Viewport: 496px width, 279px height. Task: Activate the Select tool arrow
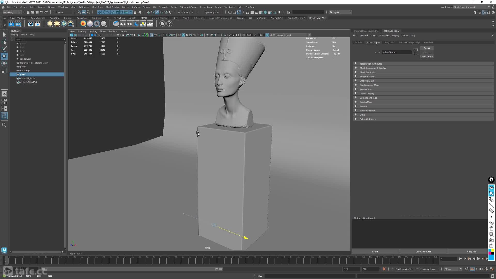pyautogui.click(x=4, y=35)
